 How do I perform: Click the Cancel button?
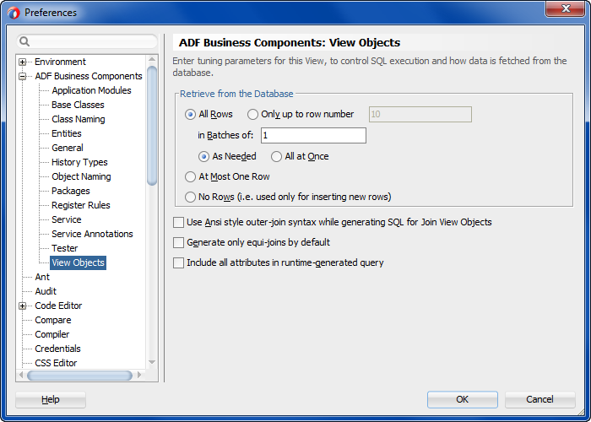[x=539, y=399]
